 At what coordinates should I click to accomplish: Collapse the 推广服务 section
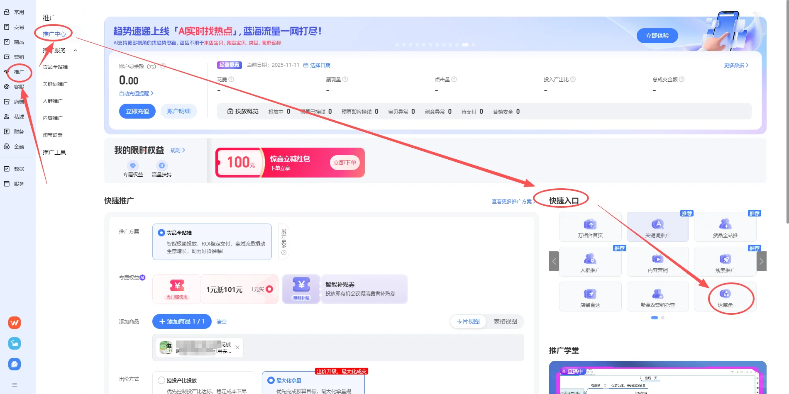pos(75,50)
